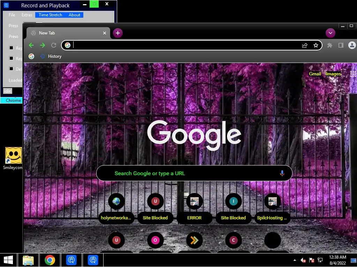Open the Time Stretch menu

click(50, 15)
